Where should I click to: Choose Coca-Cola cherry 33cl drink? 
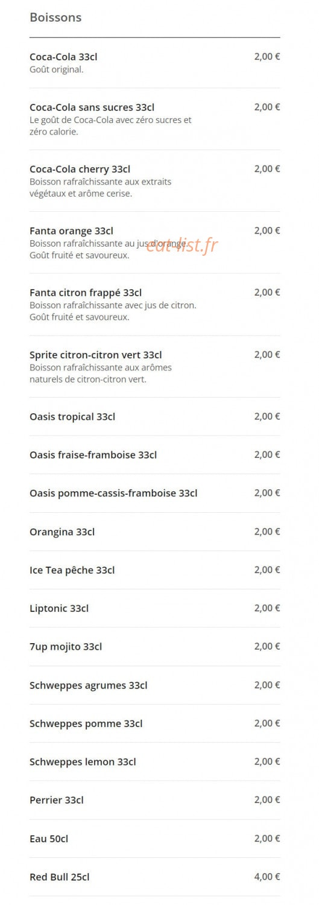[154, 181]
